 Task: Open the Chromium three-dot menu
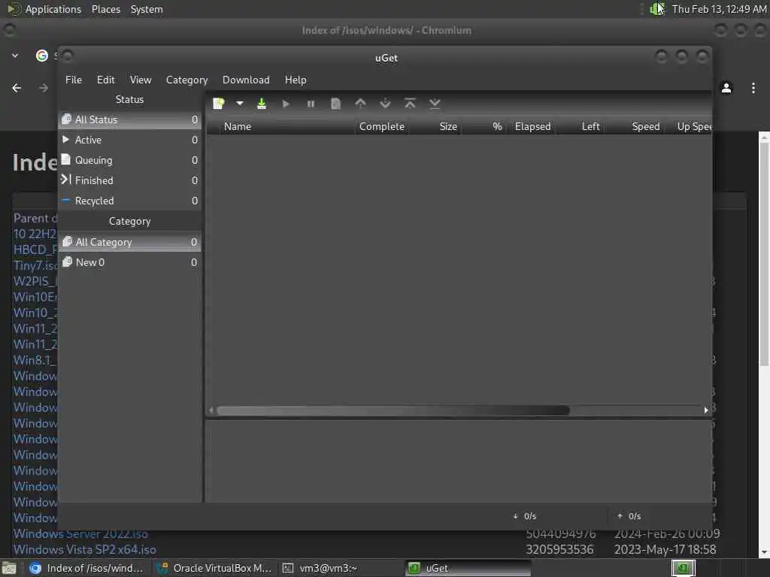(753, 88)
